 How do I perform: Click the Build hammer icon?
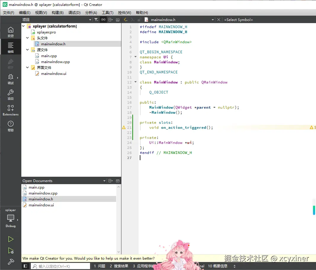point(11,262)
